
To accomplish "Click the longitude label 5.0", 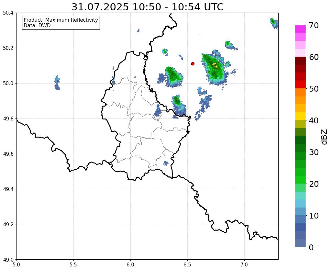I will [x=17, y=264].
